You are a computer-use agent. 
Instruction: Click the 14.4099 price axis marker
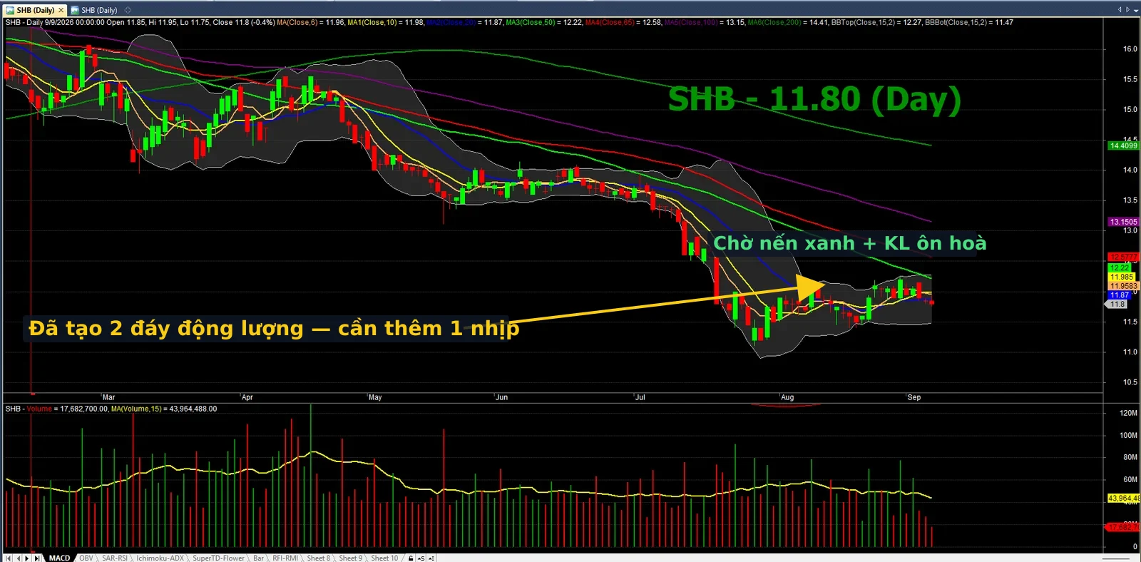1123,145
